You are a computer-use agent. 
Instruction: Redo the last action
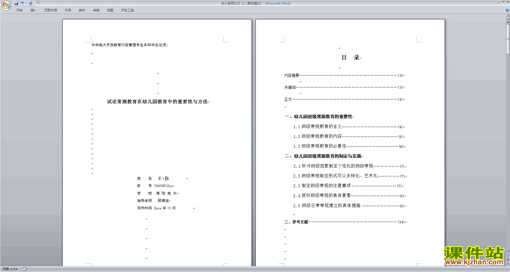[31, 3]
